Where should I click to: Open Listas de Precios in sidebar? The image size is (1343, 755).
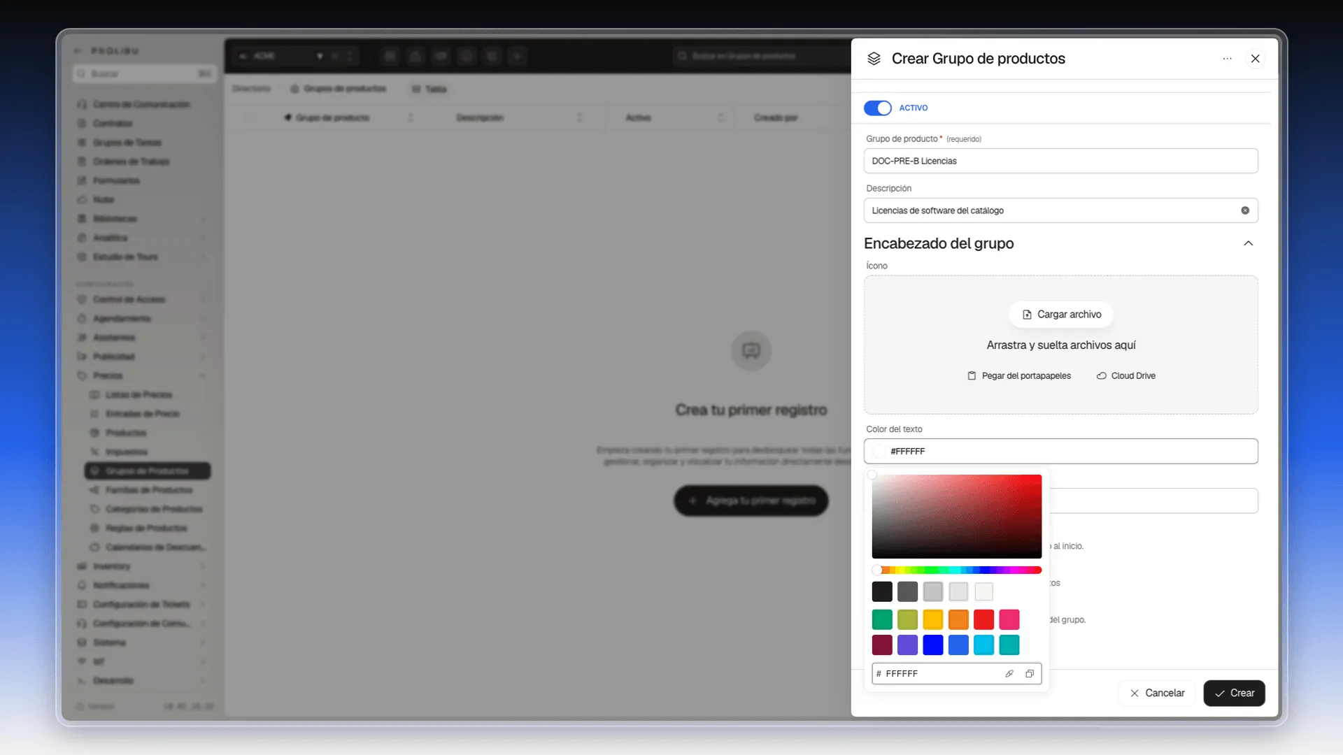(138, 395)
